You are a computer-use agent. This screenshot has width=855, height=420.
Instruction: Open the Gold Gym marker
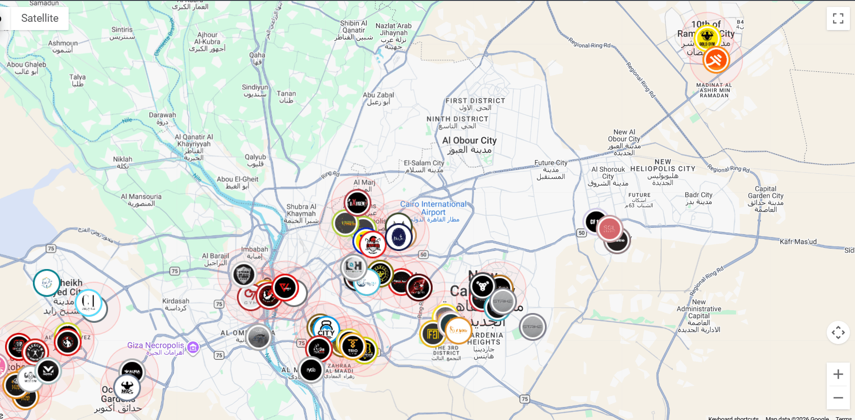click(x=707, y=38)
